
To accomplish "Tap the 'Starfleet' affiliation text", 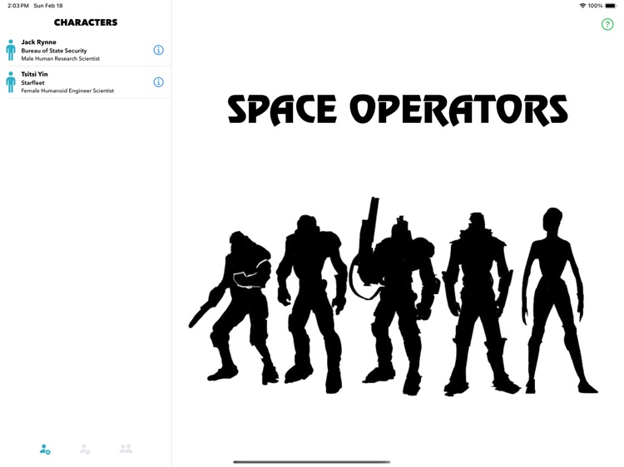I will pos(32,82).
